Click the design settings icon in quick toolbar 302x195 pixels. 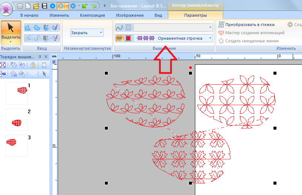click(x=20, y=6)
